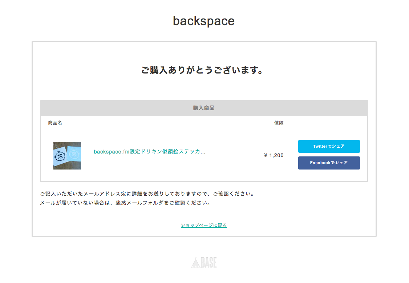Click the ご購入ありがとうございます heading
Image resolution: width=409 pixels, height=283 pixels.
(x=202, y=70)
